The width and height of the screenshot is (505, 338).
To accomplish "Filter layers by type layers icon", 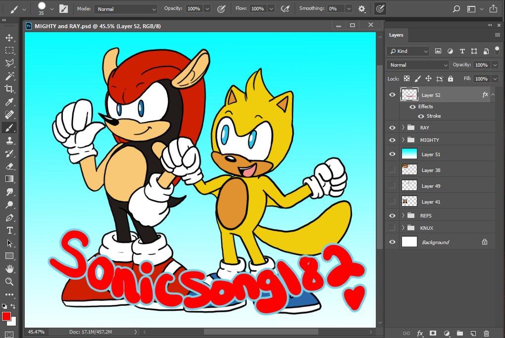I will point(462,51).
